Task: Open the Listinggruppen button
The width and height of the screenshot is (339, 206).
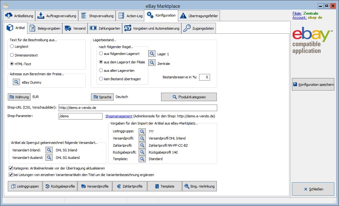Action: (25, 186)
